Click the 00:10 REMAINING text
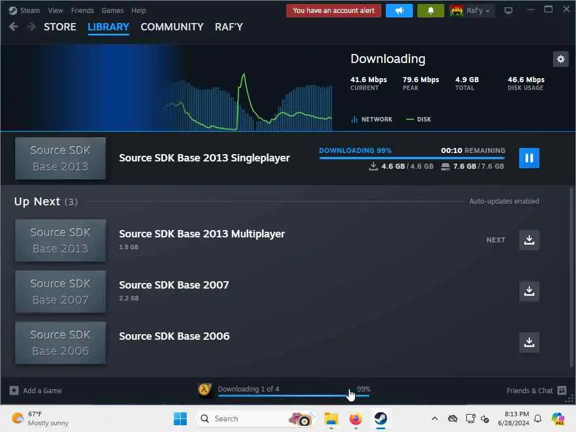The image size is (576, 432). (x=472, y=150)
